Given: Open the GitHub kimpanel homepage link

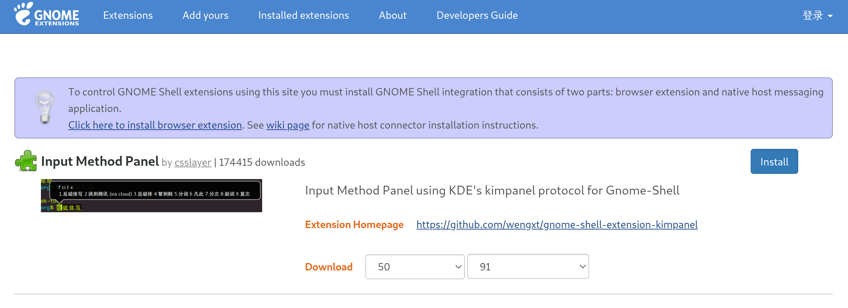Looking at the screenshot, I should (557, 225).
